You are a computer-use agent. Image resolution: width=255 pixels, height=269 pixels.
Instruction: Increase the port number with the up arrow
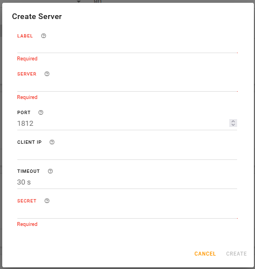[233, 121]
